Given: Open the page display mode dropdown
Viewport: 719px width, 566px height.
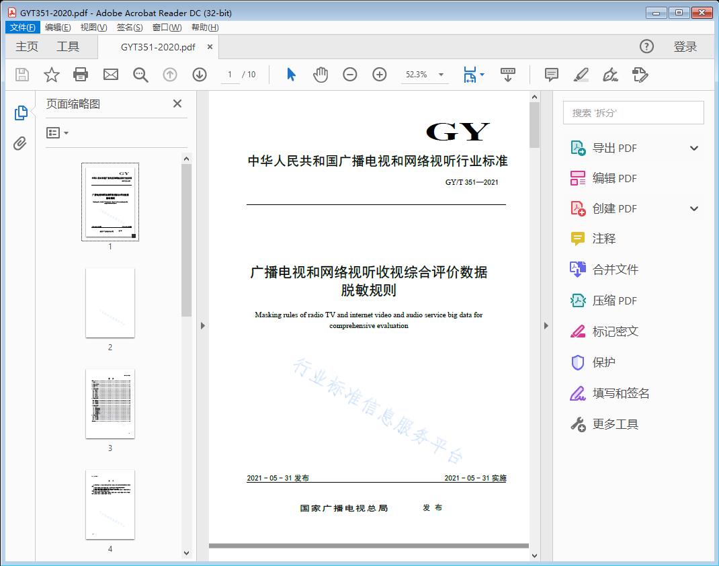Looking at the screenshot, I should [x=473, y=75].
